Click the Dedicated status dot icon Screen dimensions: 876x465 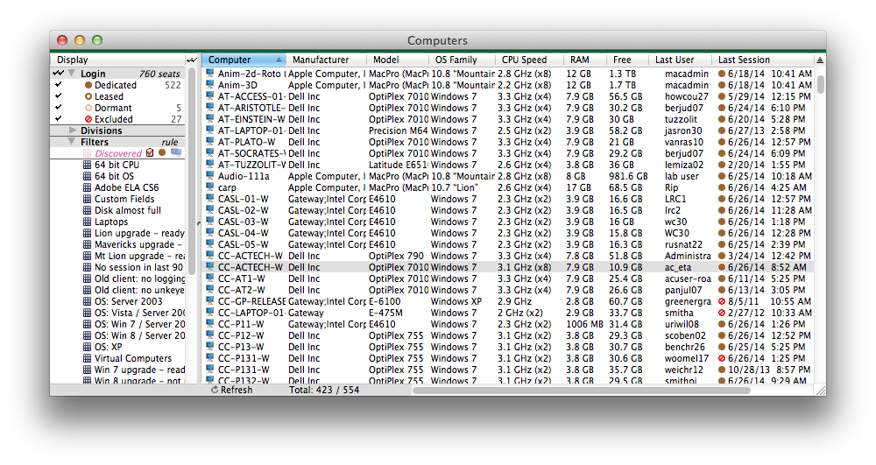click(x=88, y=86)
